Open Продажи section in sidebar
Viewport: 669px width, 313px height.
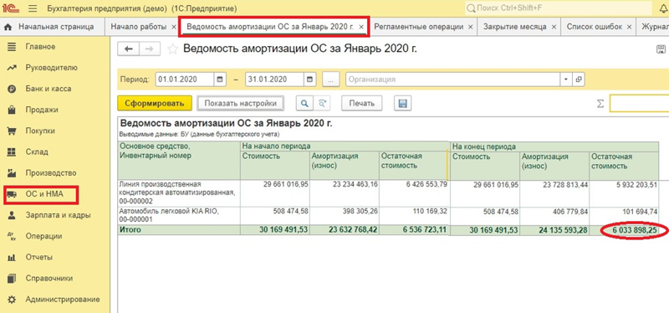tap(42, 110)
